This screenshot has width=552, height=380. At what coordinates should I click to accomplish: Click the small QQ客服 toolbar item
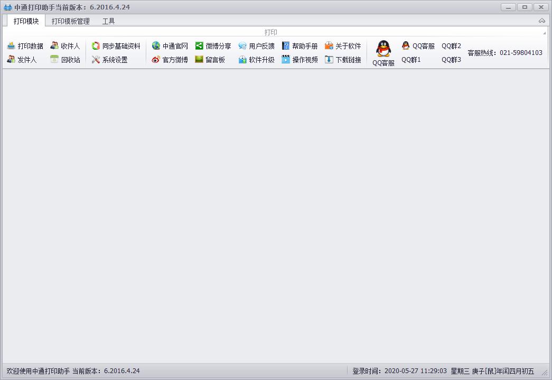coord(418,46)
